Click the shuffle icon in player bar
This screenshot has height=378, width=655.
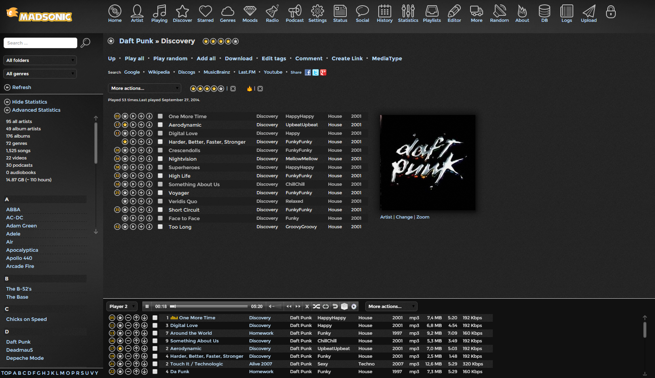(316, 306)
